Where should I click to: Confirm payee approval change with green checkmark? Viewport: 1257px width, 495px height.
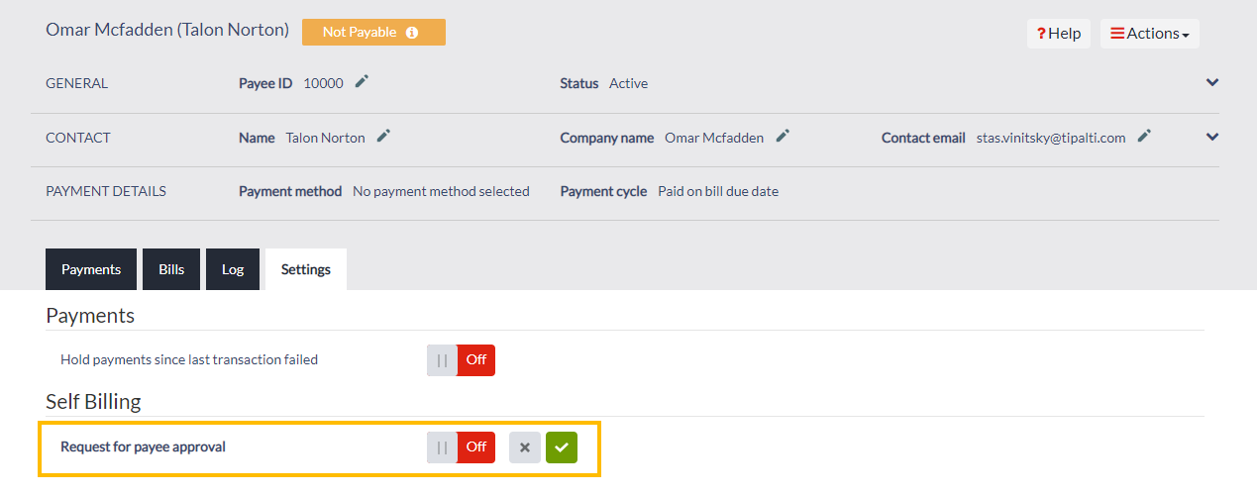pos(562,447)
